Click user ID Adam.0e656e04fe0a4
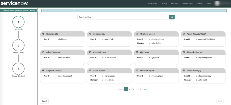The image size is (231, 105). (207, 39)
